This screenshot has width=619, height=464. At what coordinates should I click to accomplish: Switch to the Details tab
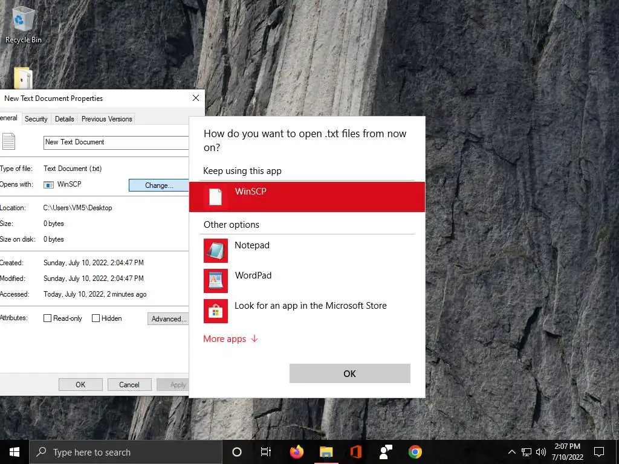pos(64,119)
